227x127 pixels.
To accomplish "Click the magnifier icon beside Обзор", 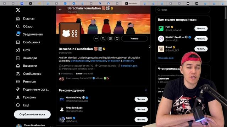I will point(18,26).
